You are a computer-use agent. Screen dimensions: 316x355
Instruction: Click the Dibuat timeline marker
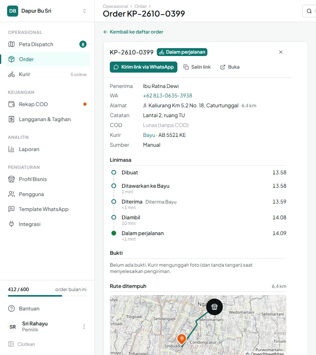(114, 172)
